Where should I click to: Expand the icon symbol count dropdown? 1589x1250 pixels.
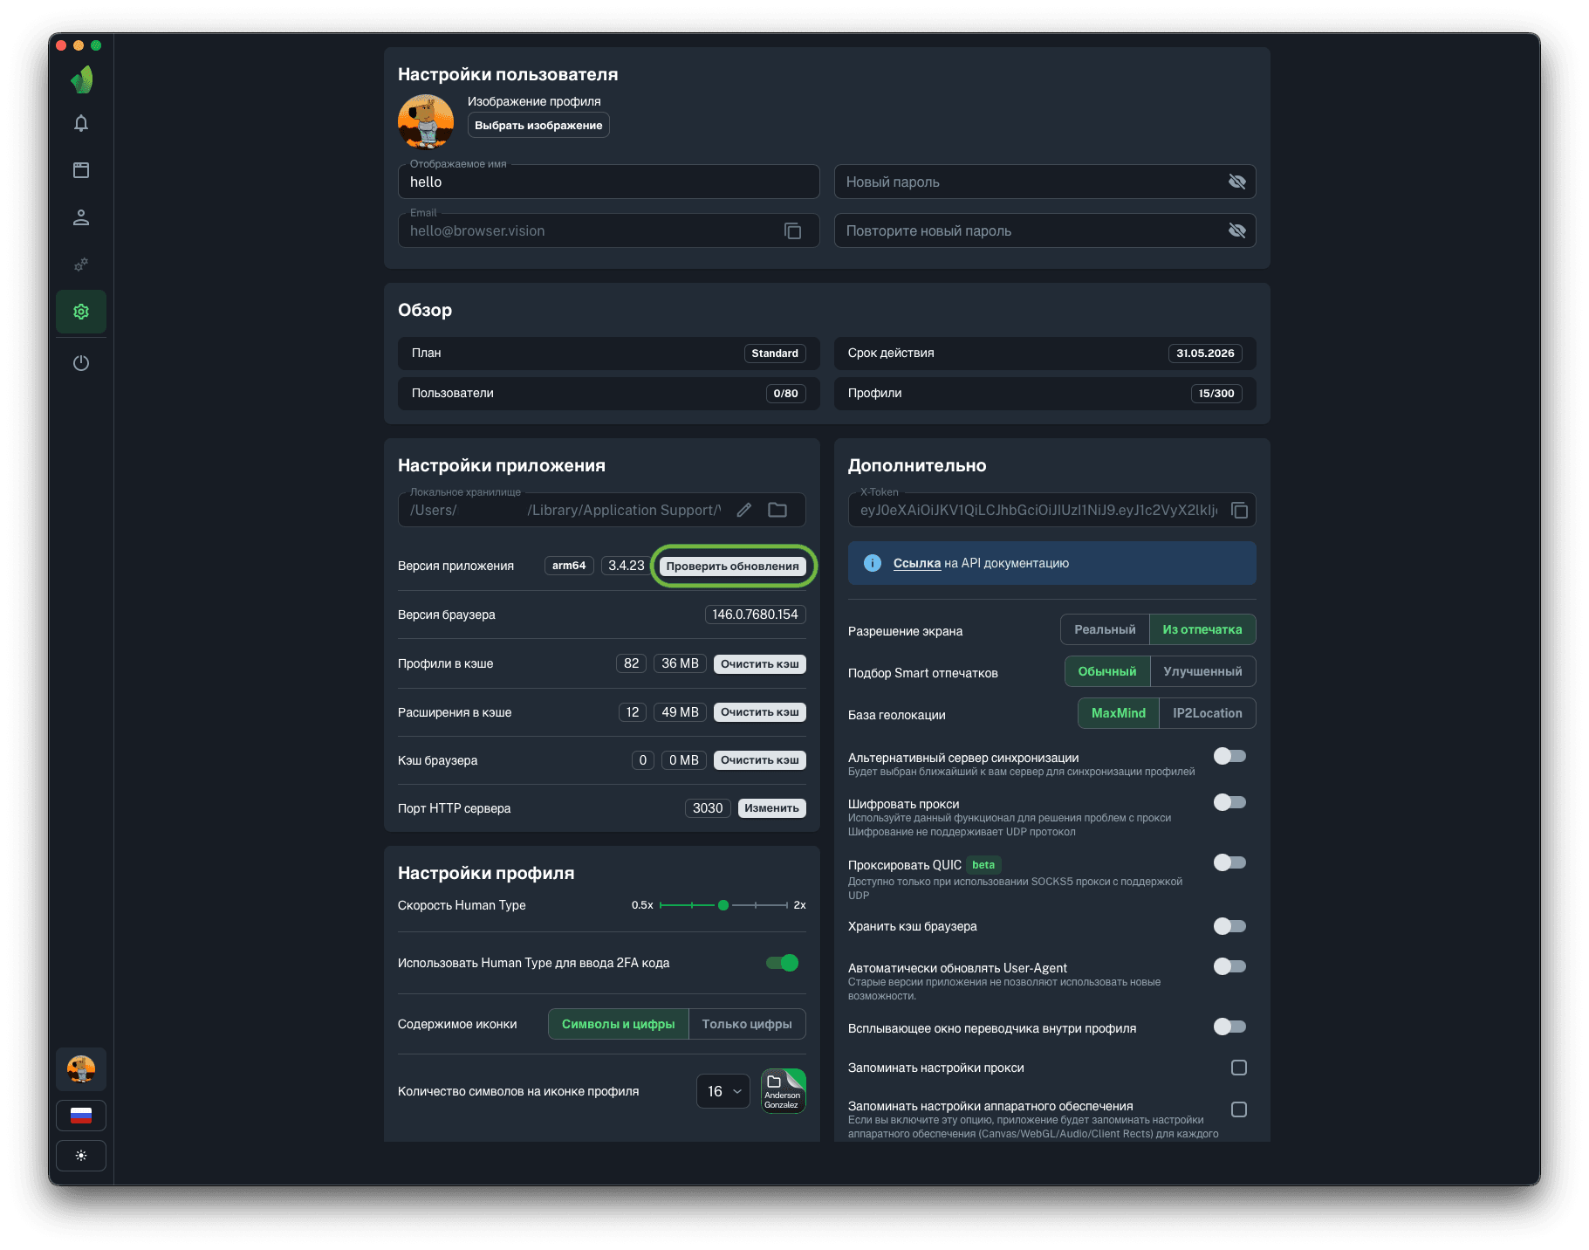click(723, 1091)
